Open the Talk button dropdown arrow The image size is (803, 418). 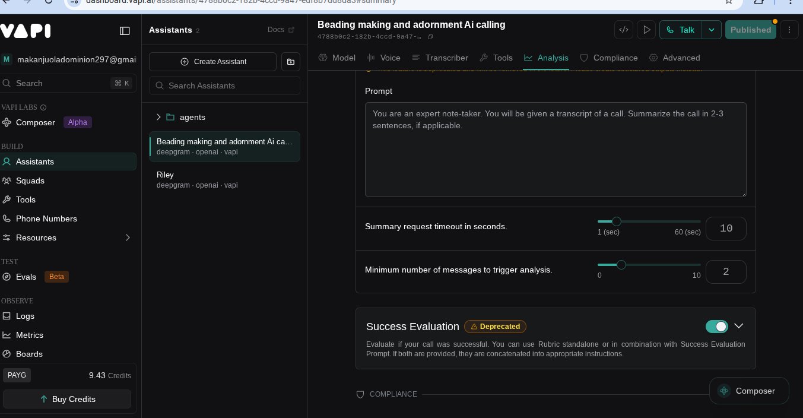[x=712, y=30]
